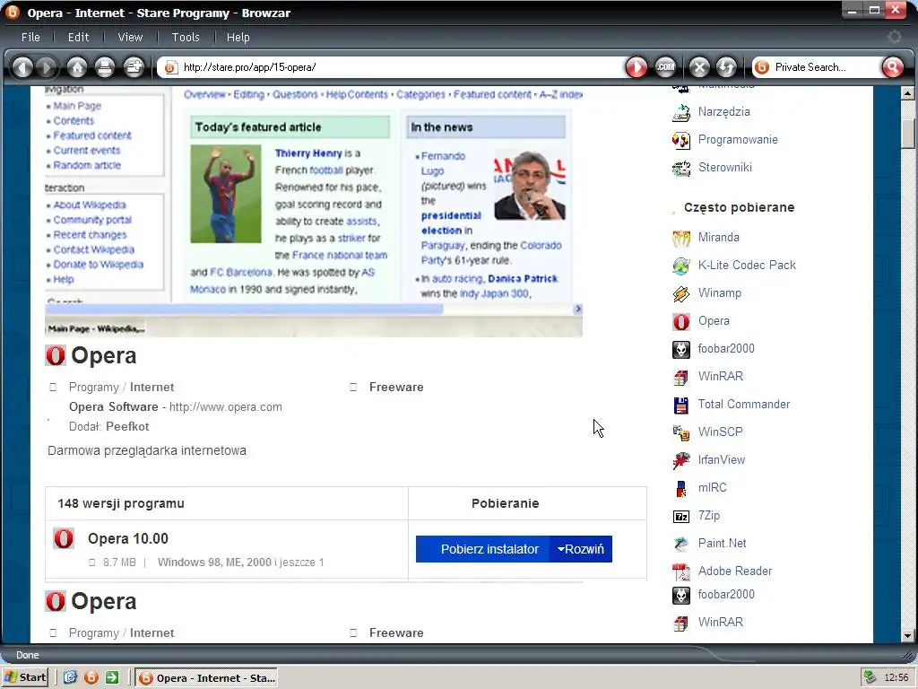918x689 pixels.
Task: Open the View menu
Action: [130, 37]
